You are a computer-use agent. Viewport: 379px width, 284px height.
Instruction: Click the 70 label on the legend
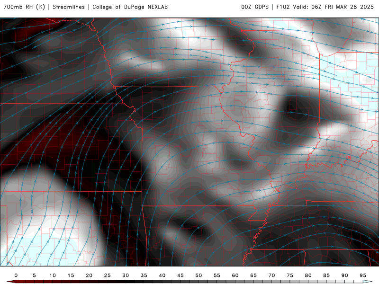pyautogui.click(x=271, y=275)
